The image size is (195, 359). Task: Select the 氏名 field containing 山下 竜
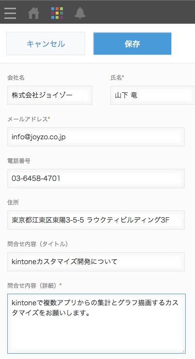[x=152, y=95]
